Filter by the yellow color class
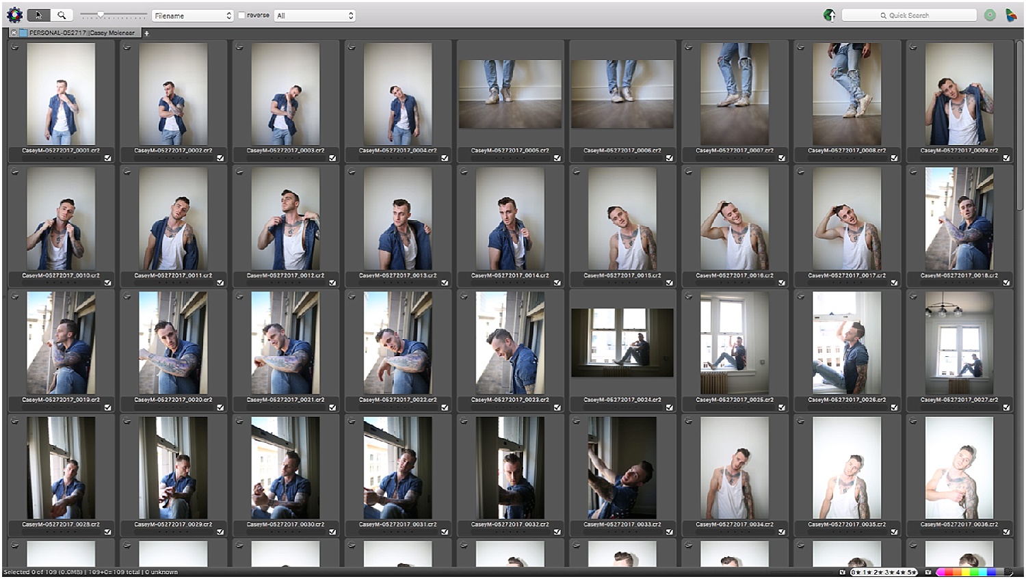Screen dimensions: 1026x579 pos(965,572)
